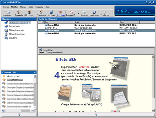Screen dimensions: 156x118
Task: Open the Fichier menu
Action: [6, 7]
